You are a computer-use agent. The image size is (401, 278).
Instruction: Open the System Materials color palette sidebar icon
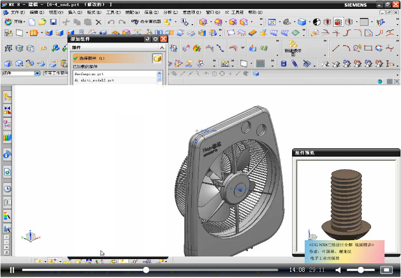[7, 216]
